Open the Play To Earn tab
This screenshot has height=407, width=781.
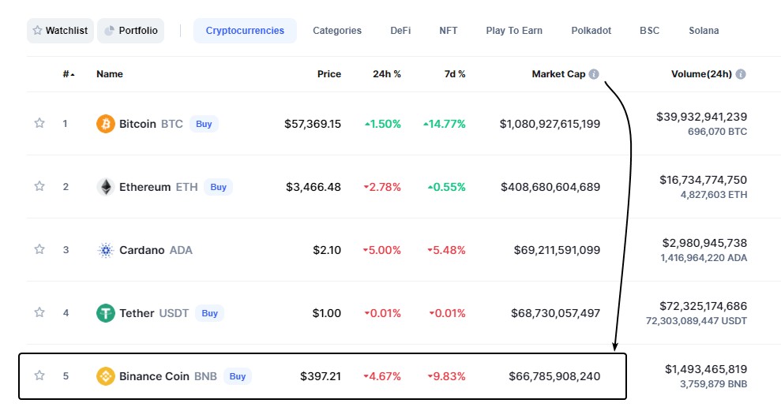514,31
